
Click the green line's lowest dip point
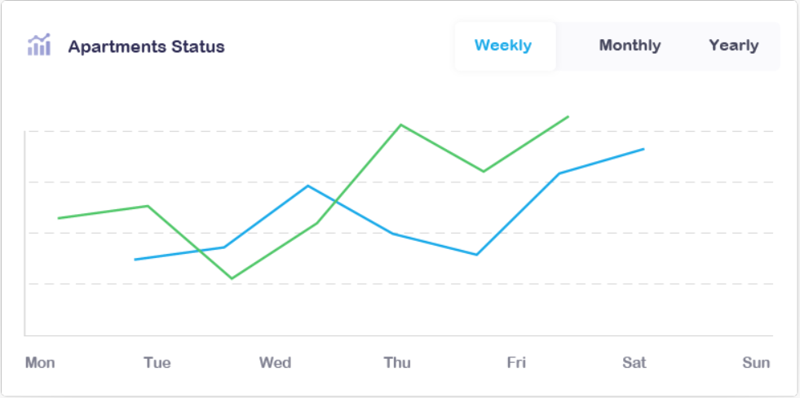coord(232,278)
